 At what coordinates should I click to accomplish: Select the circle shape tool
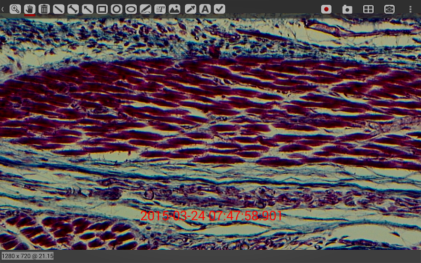click(x=116, y=9)
